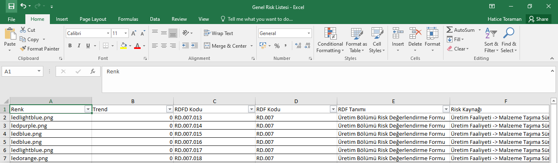Click the Save icon in title bar

11,6
